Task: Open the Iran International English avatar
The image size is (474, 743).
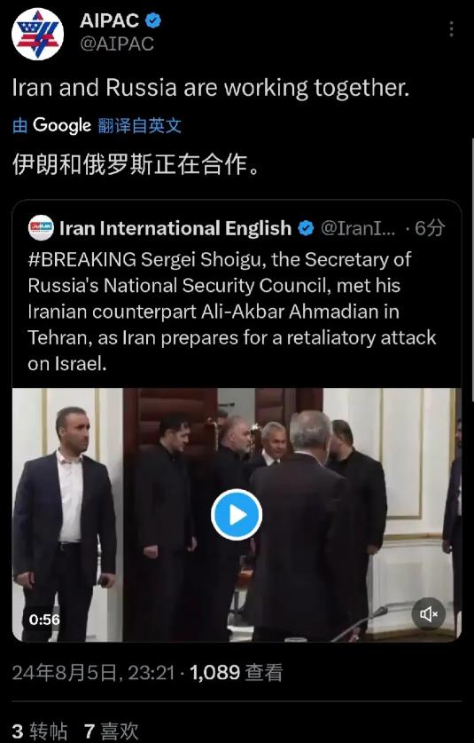Action: click(41, 228)
